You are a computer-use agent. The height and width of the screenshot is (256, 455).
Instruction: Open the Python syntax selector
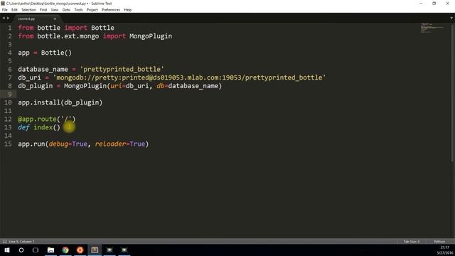pyautogui.click(x=439, y=242)
